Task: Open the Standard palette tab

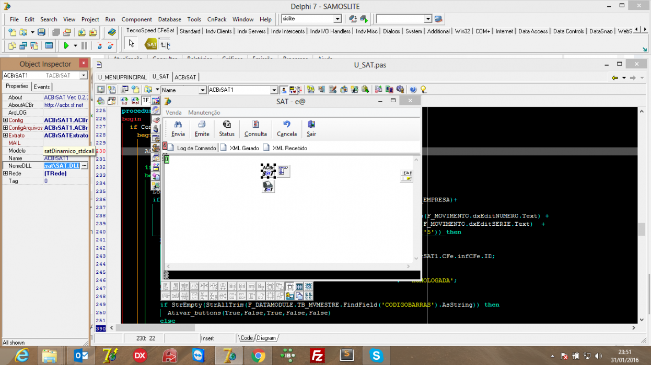Action: pos(190,31)
